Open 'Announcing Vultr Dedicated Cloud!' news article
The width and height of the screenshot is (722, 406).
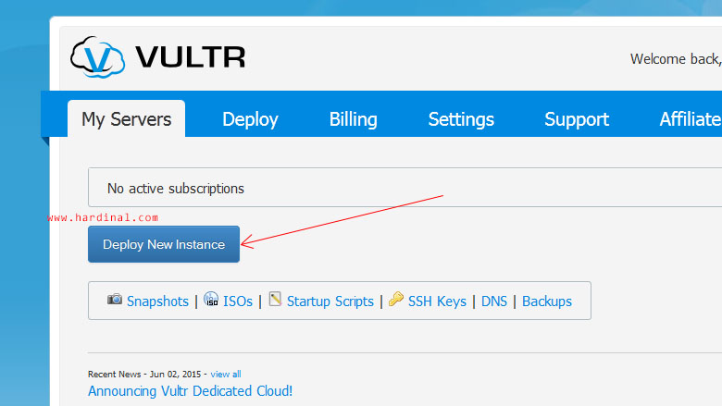[x=190, y=391]
